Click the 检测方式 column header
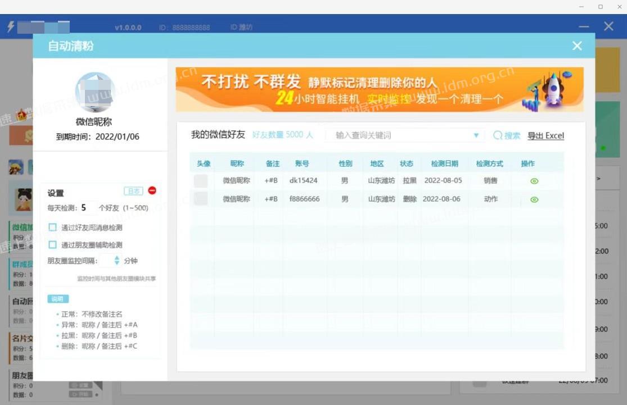This screenshot has width=627, height=405. click(489, 163)
